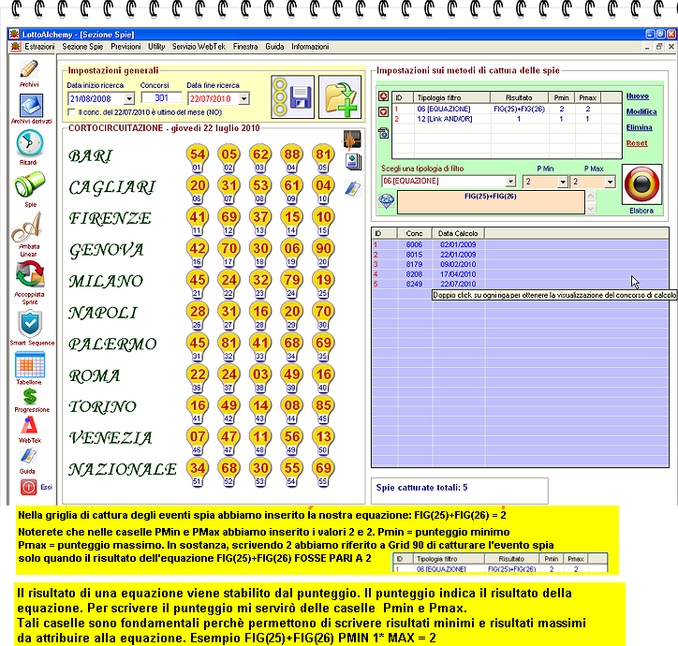Viewport: 678px width, 646px height.
Task: Click the stacked images icon below waveform
Action: click(x=353, y=162)
